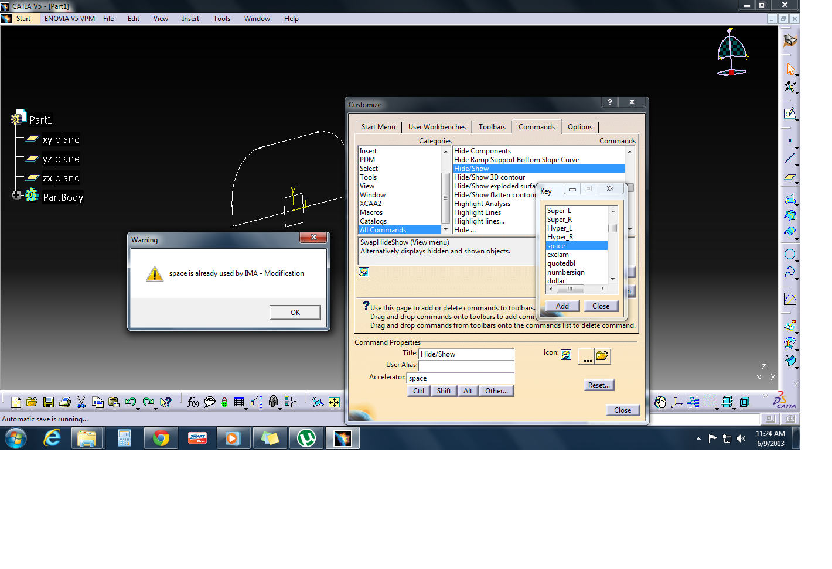Open the ENOVIA V5 VPM menu

coord(70,19)
